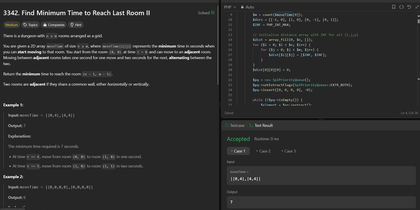420x210 pixels.
Task: Switch to the Test Result tab
Action: click(x=261, y=125)
